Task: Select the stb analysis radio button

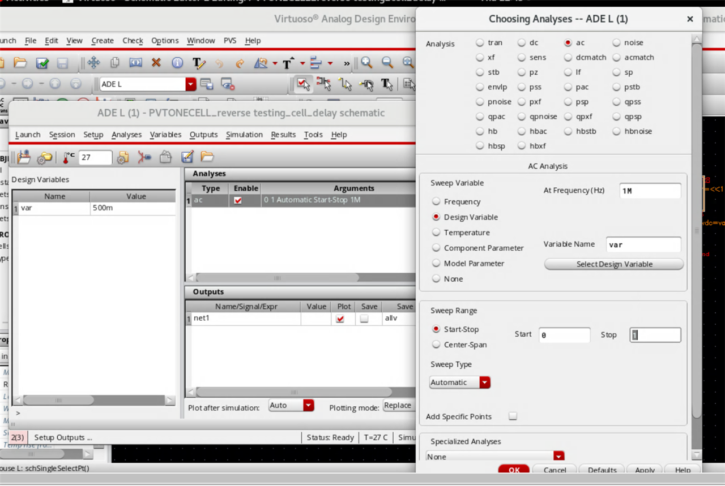Action: point(480,72)
